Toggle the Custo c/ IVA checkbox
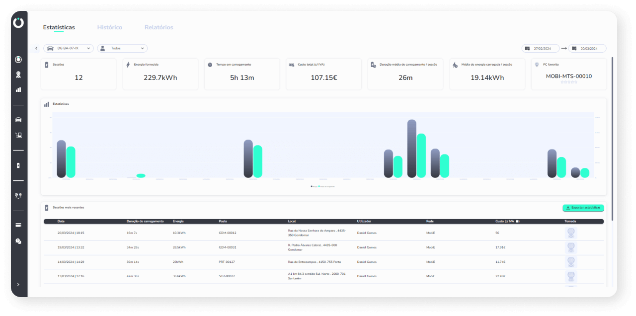The height and width of the screenshot is (316, 636). pyautogui.click(x=517, y=221)
